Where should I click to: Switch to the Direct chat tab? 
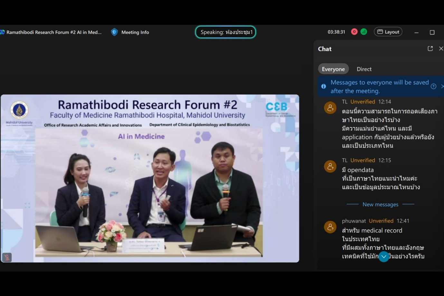(364, 69)
